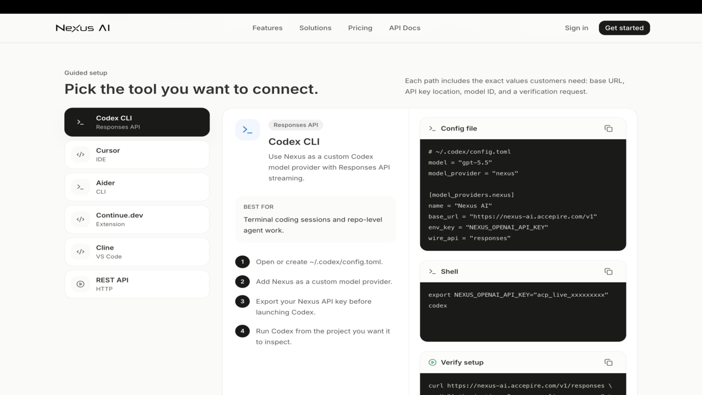Select the REST API HTTP tab
Image resolution: width=702 pixels, height=395 pixels.
tap(137, 284)
